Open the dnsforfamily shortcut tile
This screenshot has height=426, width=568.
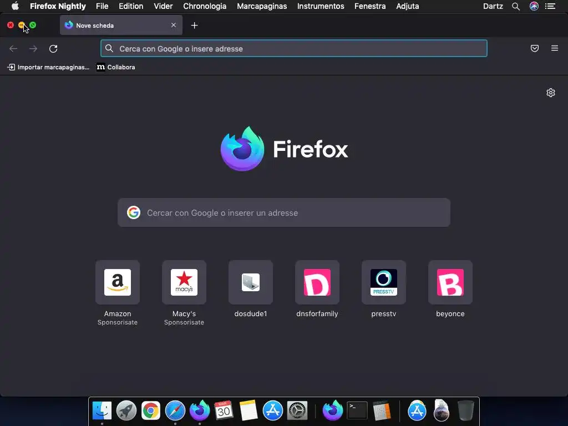(x=317, y=282)
